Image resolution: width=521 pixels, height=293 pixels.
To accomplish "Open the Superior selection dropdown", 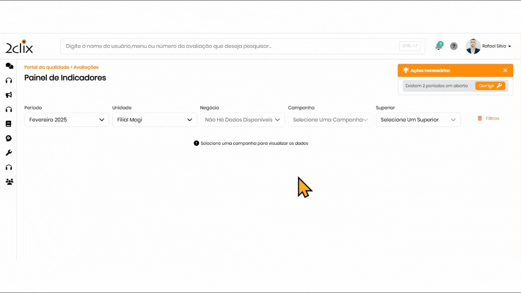I will point(418,120).
